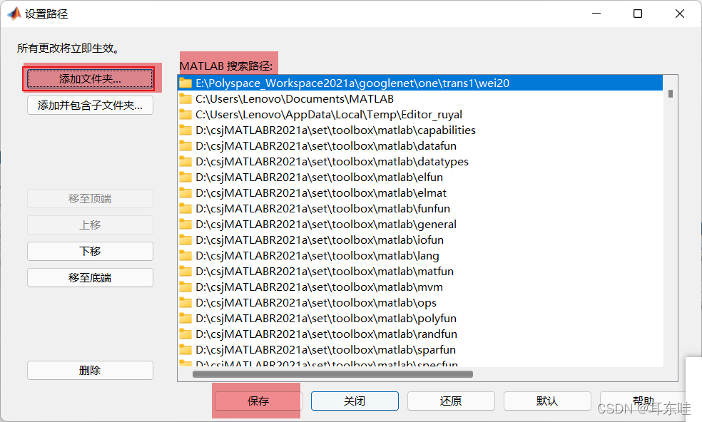Open help with 帮助 button
Image resolution: width=702 pixels, height=422 pixels.
643,401
